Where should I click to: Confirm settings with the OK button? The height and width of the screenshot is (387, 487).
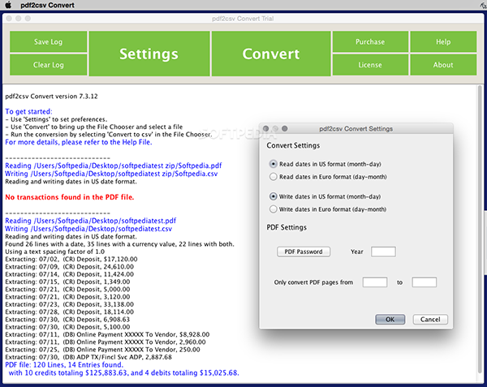point(390,320)
